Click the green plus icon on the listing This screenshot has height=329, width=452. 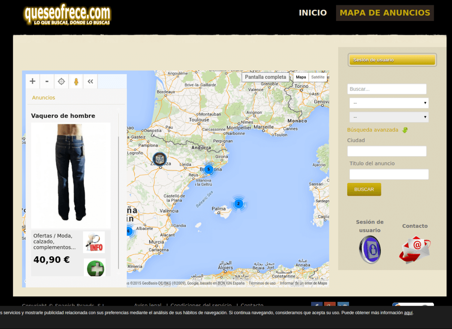point(95,268)
